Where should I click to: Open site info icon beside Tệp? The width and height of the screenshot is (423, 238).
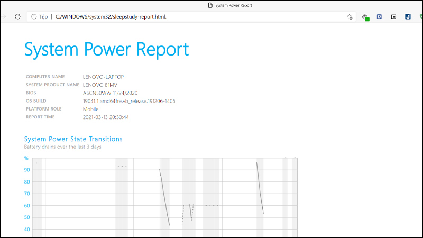coord(34,17)
